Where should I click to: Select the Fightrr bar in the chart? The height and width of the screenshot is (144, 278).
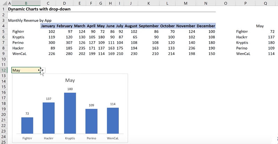click(27, 125)
